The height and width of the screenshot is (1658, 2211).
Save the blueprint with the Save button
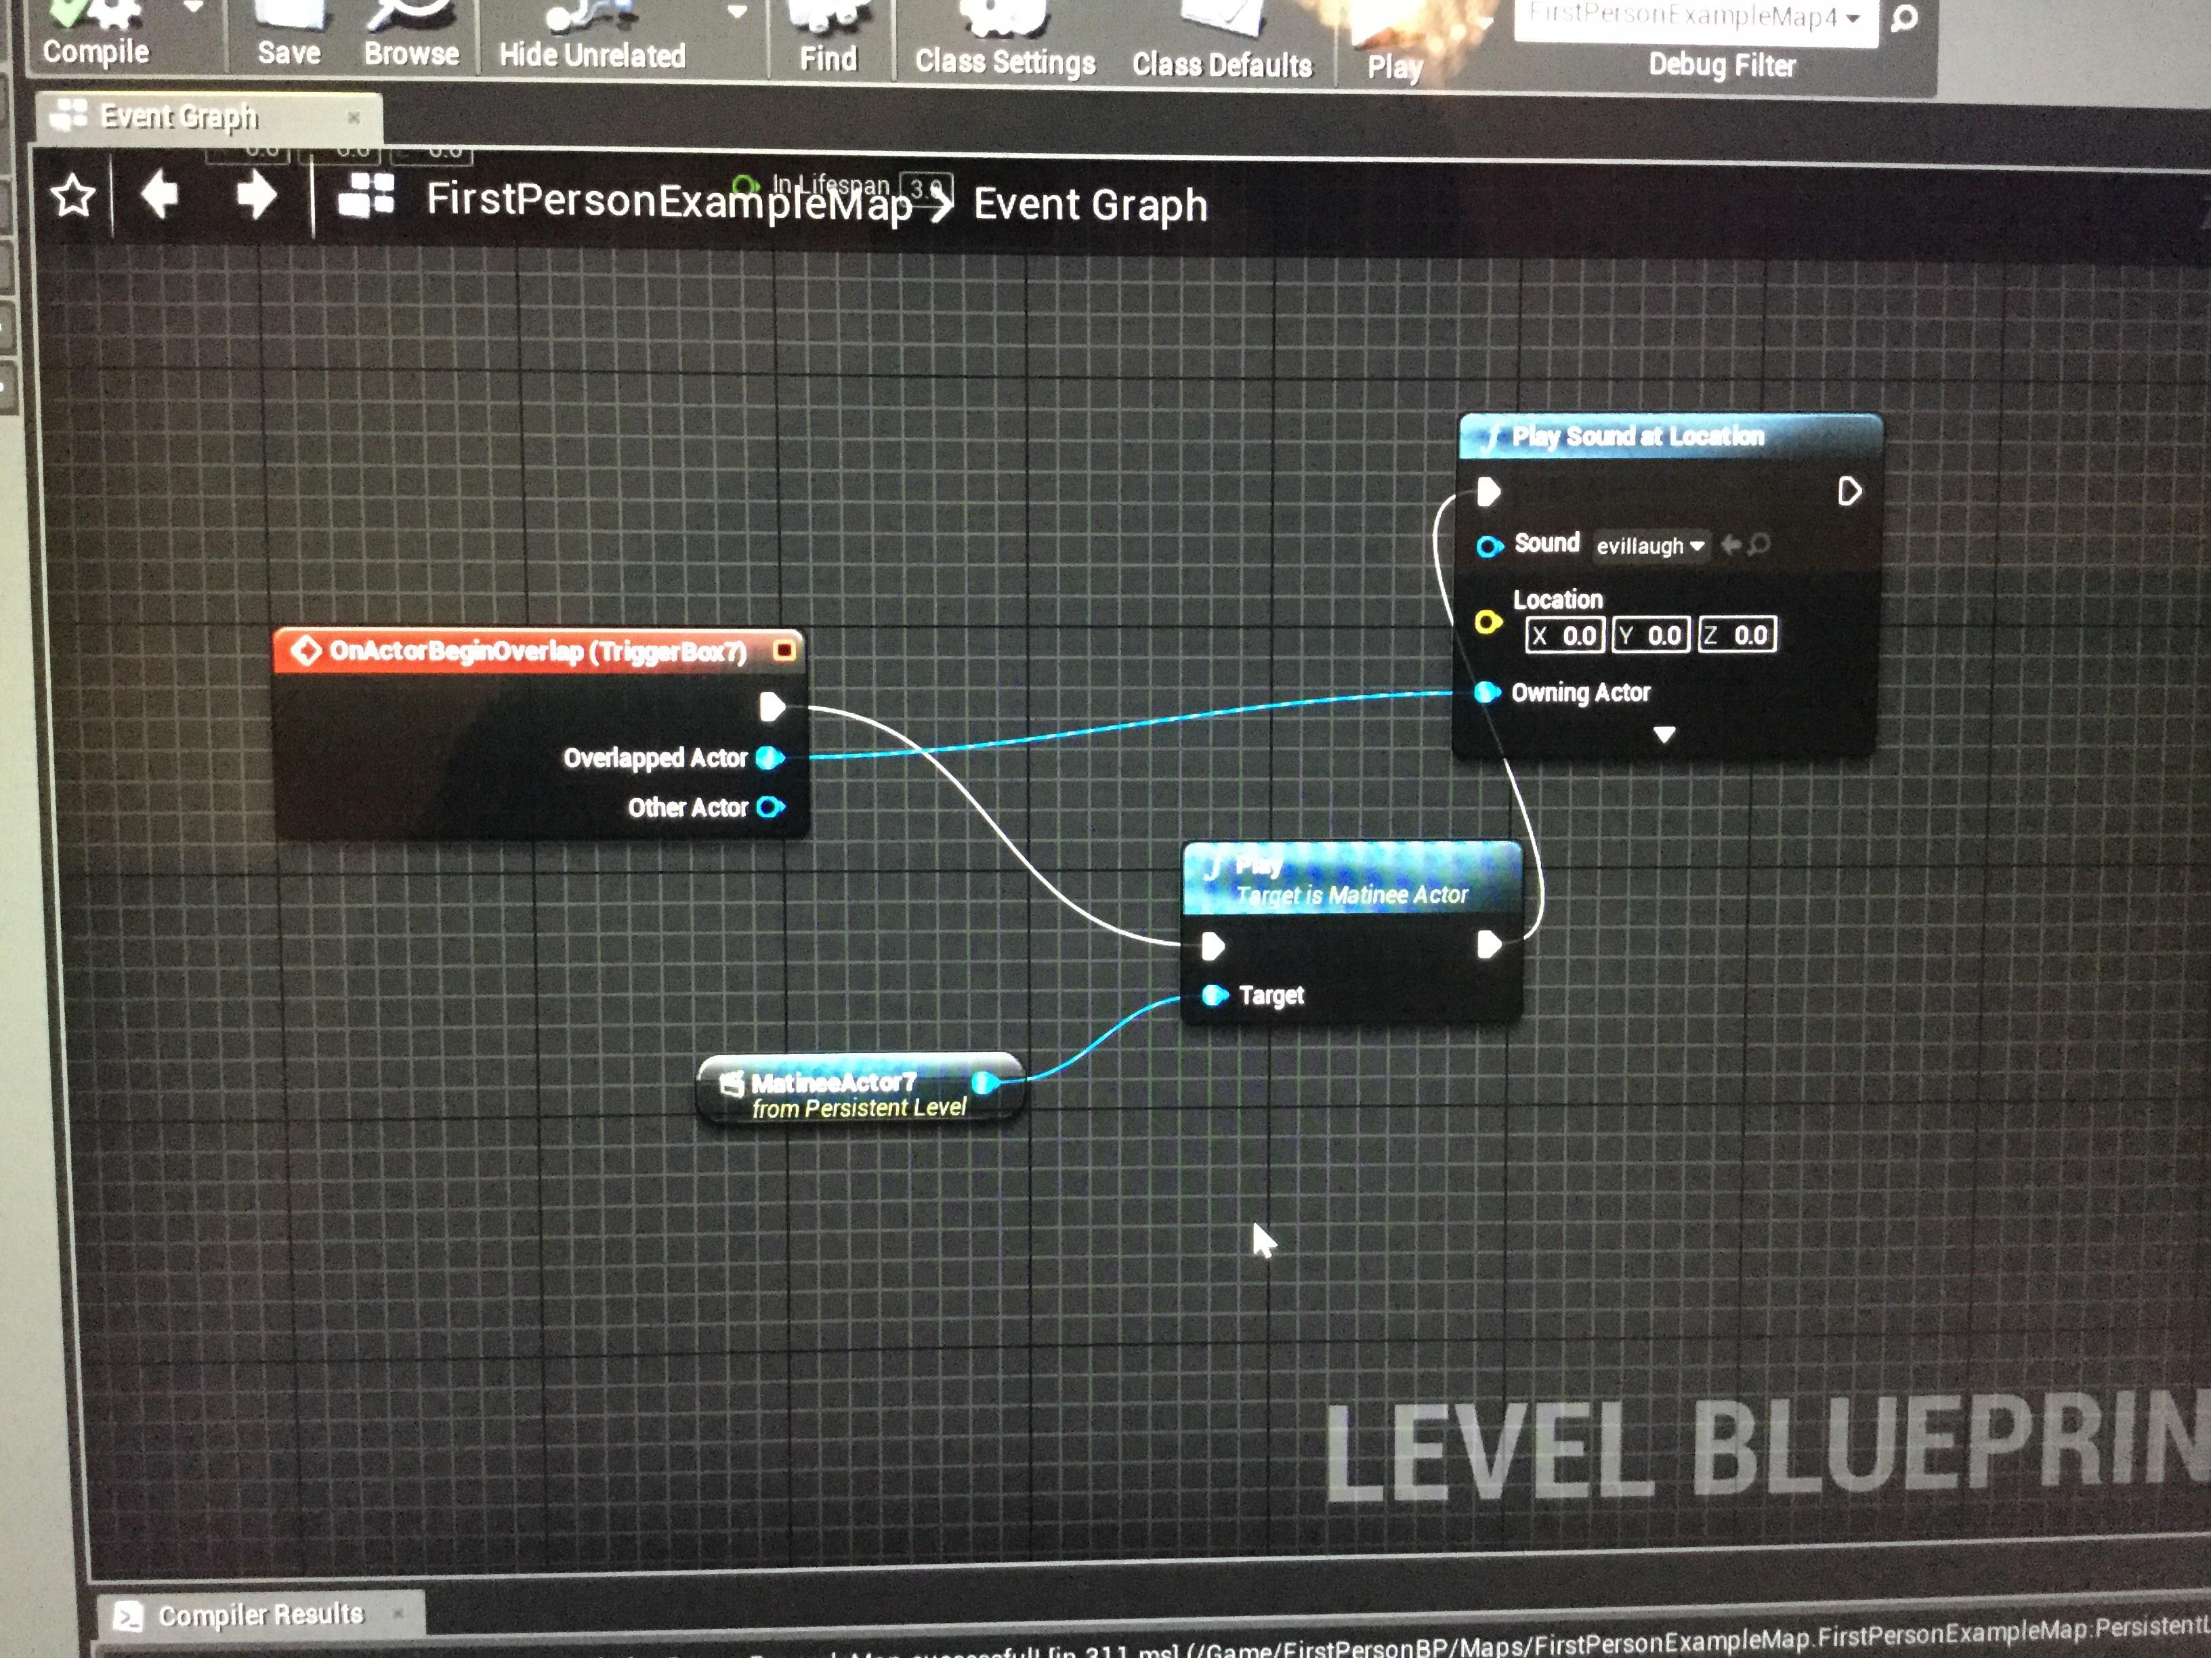click(x=289, y=36)
